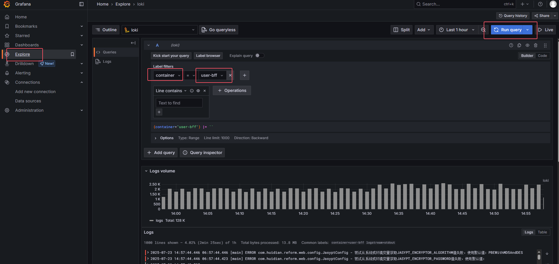This screenshot has width=559, height=264.
Task: Expand the Starred section chevron
Action: 82,36
